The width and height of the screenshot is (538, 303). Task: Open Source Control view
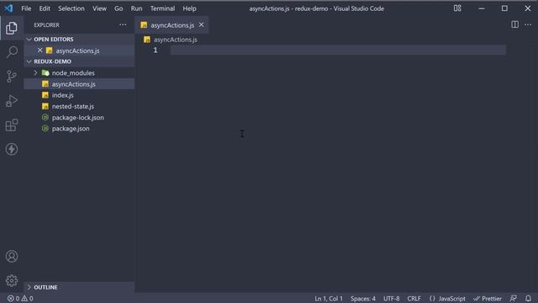coord(11,77)
